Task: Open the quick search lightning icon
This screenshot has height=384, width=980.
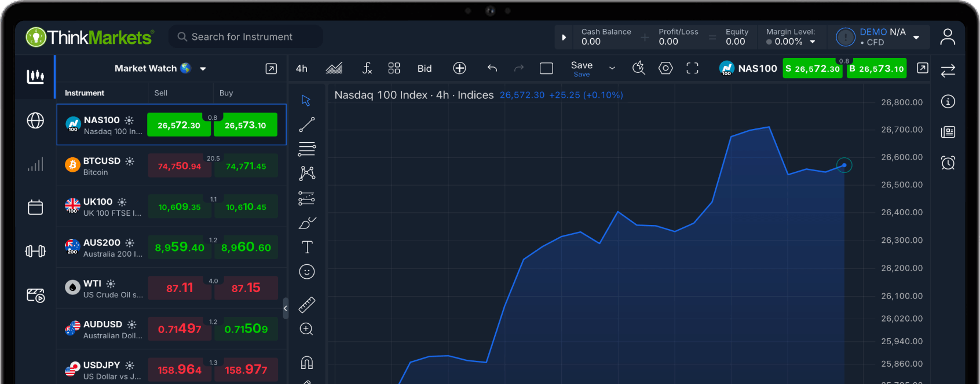Action: 639,68
